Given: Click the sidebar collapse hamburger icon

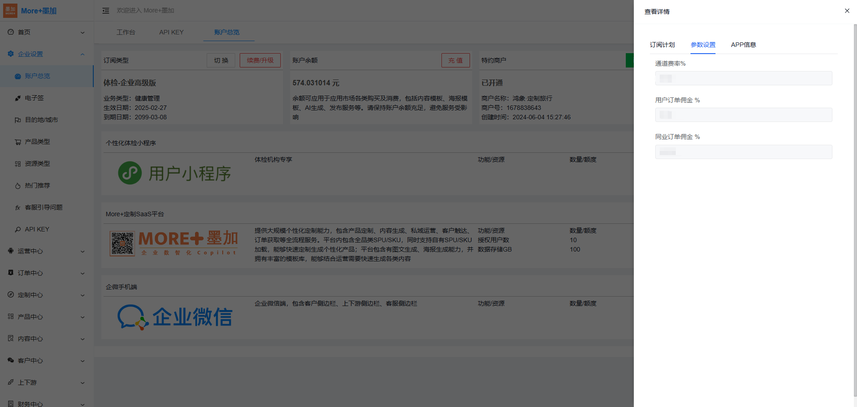Looking at the screenshot, I should 106,11.
